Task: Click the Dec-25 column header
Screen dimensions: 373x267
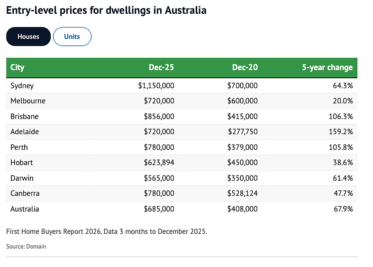Action: pos(161,67)
